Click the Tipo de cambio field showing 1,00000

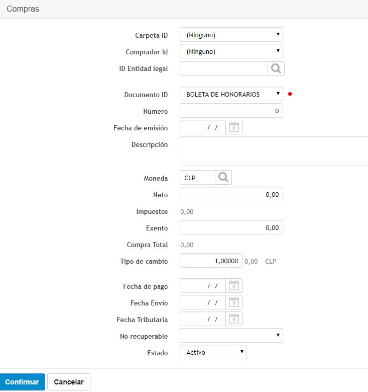coord(211,261)
